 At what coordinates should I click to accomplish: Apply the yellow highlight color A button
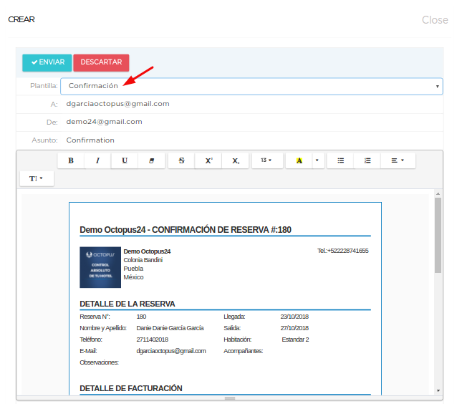click(299, 160)
